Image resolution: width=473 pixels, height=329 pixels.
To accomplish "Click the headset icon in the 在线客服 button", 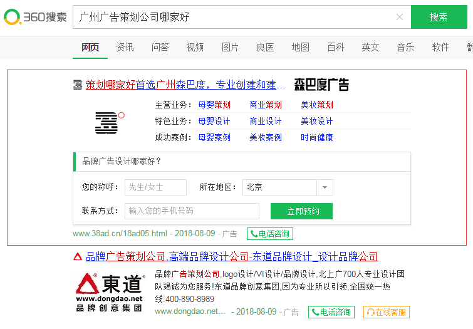I will (x=371, y=312).
